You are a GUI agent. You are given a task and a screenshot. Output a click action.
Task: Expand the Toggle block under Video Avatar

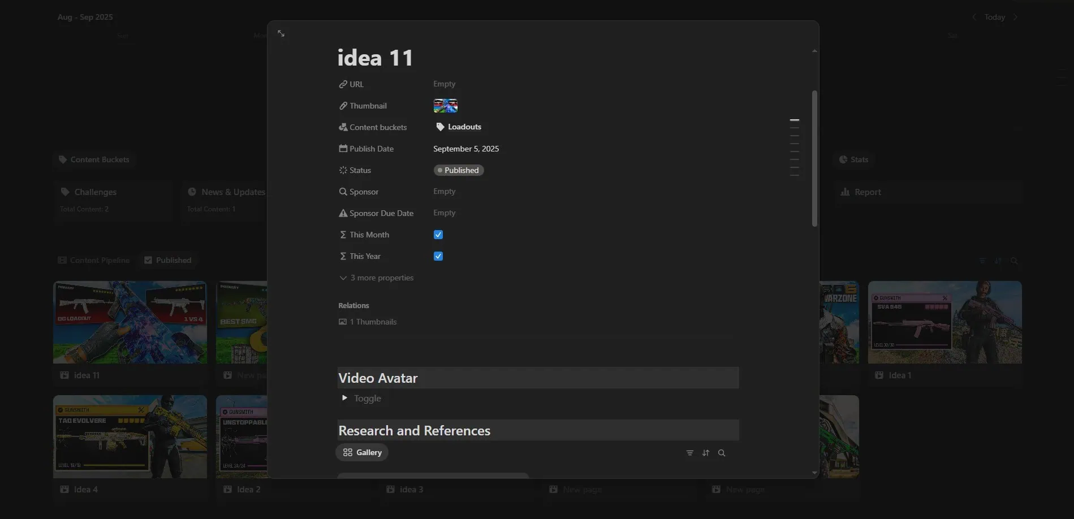(x=344, y=398)
